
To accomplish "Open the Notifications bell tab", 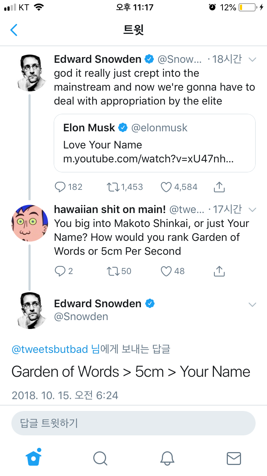I will tap(167, 458).
